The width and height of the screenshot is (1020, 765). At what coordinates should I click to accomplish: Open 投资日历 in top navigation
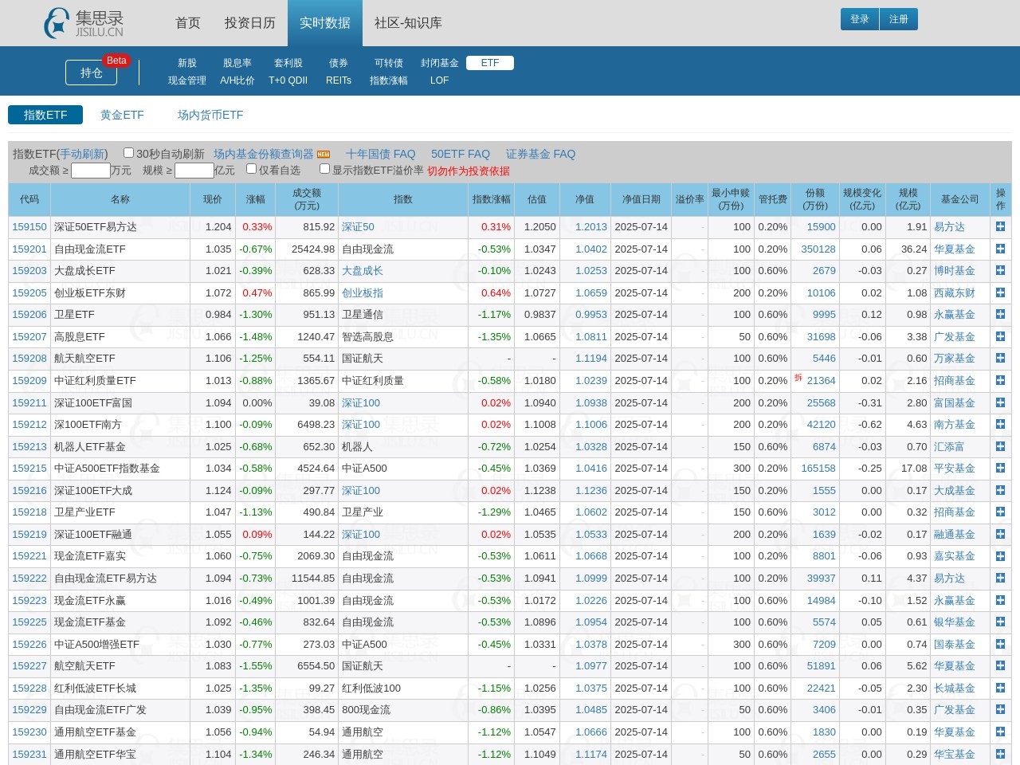click(x=250, y=23)
